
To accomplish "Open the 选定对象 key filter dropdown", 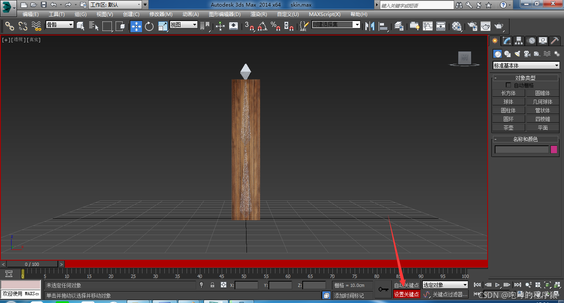I will pyautogui.click(x=445, y=285).
